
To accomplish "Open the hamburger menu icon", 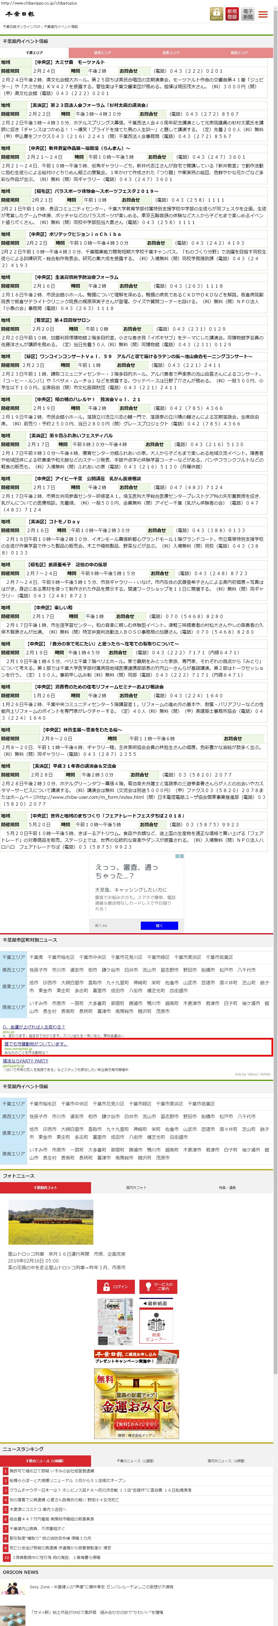I will point(264,14).
